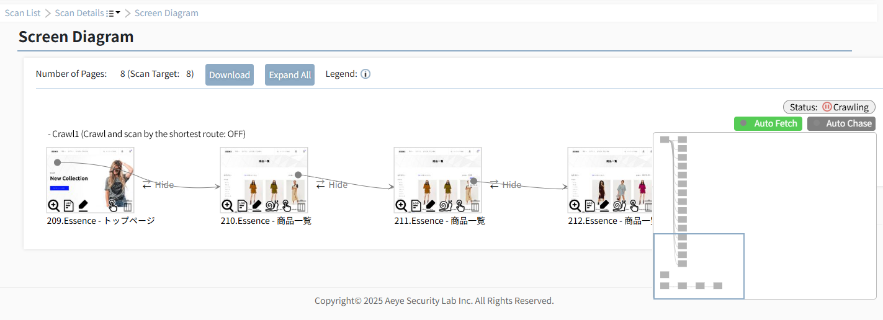The height and width of the screenshot is (320, 883).
Task: Click the trash icon on page 209
Action: (127, 206)
